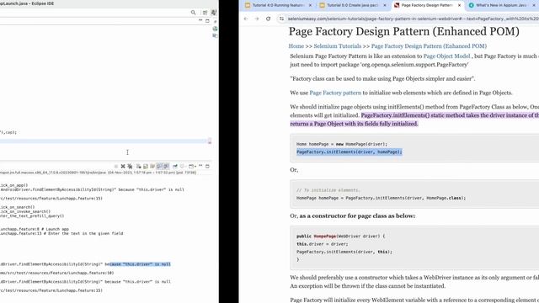
Task: Click the browser back arrow
Action: click(x=246, y=19)
